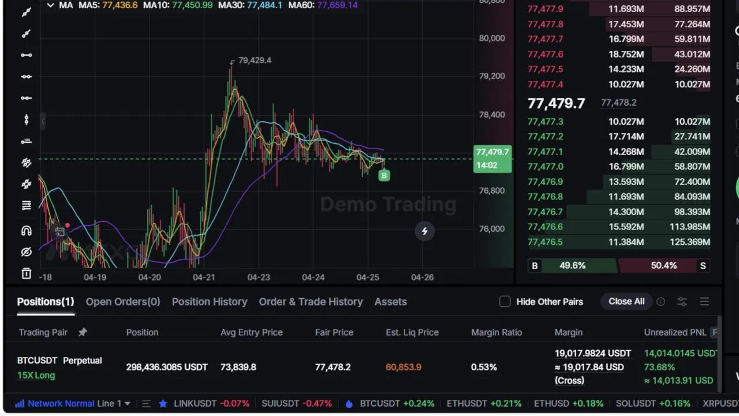Enable the Hide Other Pairs checkbox

point(505,302)
